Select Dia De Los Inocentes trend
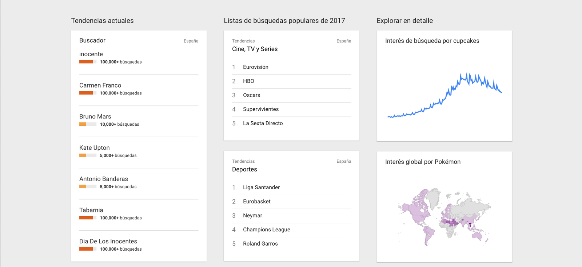This screenshot has height=267, width=582. click(x=108, y=242)
